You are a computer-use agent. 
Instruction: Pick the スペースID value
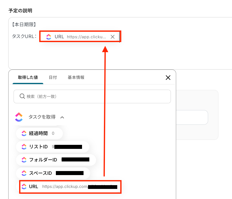click(x=40, y=173)
